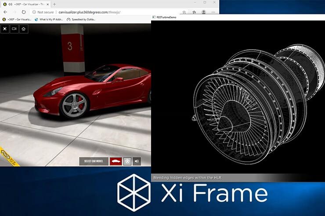Refresh the car visualizer page
Screen dimensions: 325x216
pyautogui.click(x=24, y=12)
